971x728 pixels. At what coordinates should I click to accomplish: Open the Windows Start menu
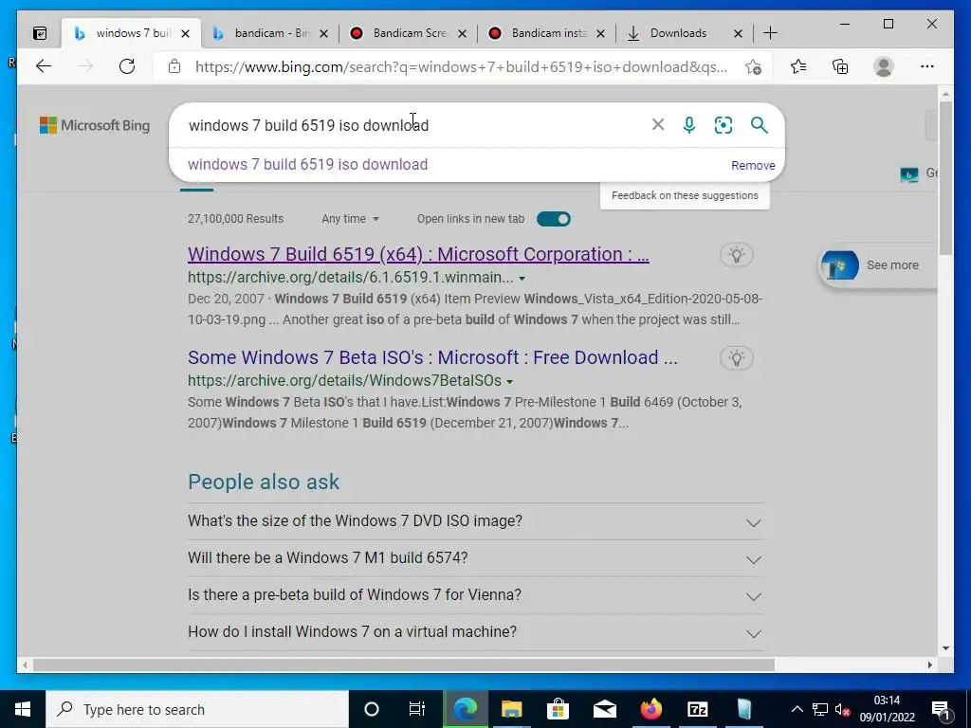coord(23,709)
